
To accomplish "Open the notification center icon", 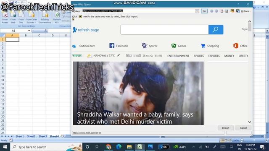I will pos(262,147).
